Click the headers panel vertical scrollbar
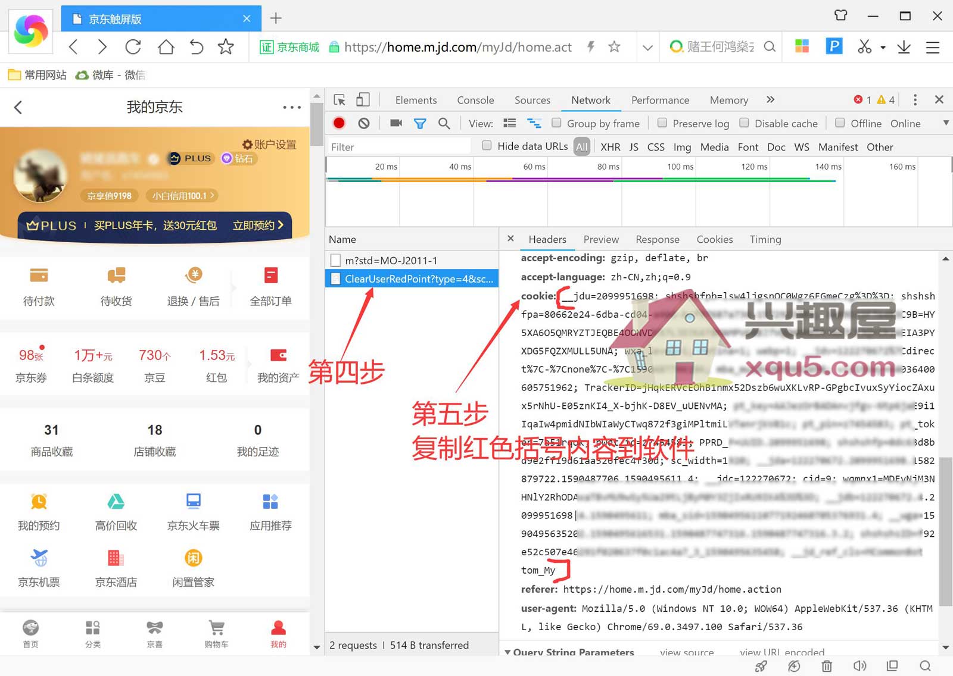The height and width of the screenshot is (676, 953). [946, 531]
